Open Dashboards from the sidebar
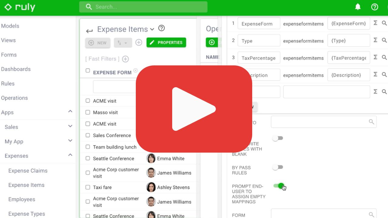Image resolution: width=388 pixels, height=218 pixels. (x=16, y=69)
